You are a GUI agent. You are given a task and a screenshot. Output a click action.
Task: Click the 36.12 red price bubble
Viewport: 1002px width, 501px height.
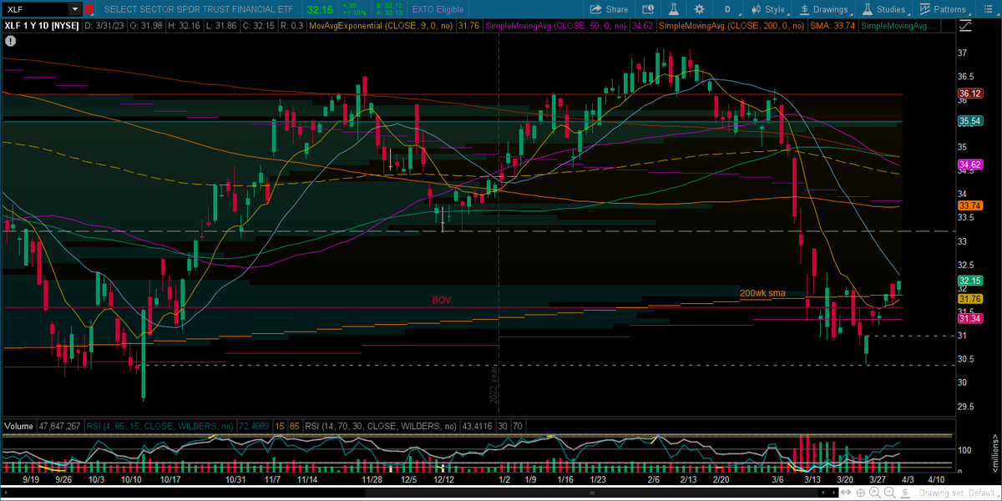[x=969, y=94]
